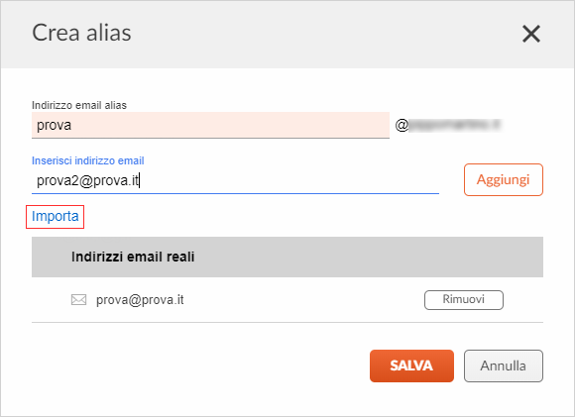
Task: Focus the alias field containing prova
Action: [210, 126]
